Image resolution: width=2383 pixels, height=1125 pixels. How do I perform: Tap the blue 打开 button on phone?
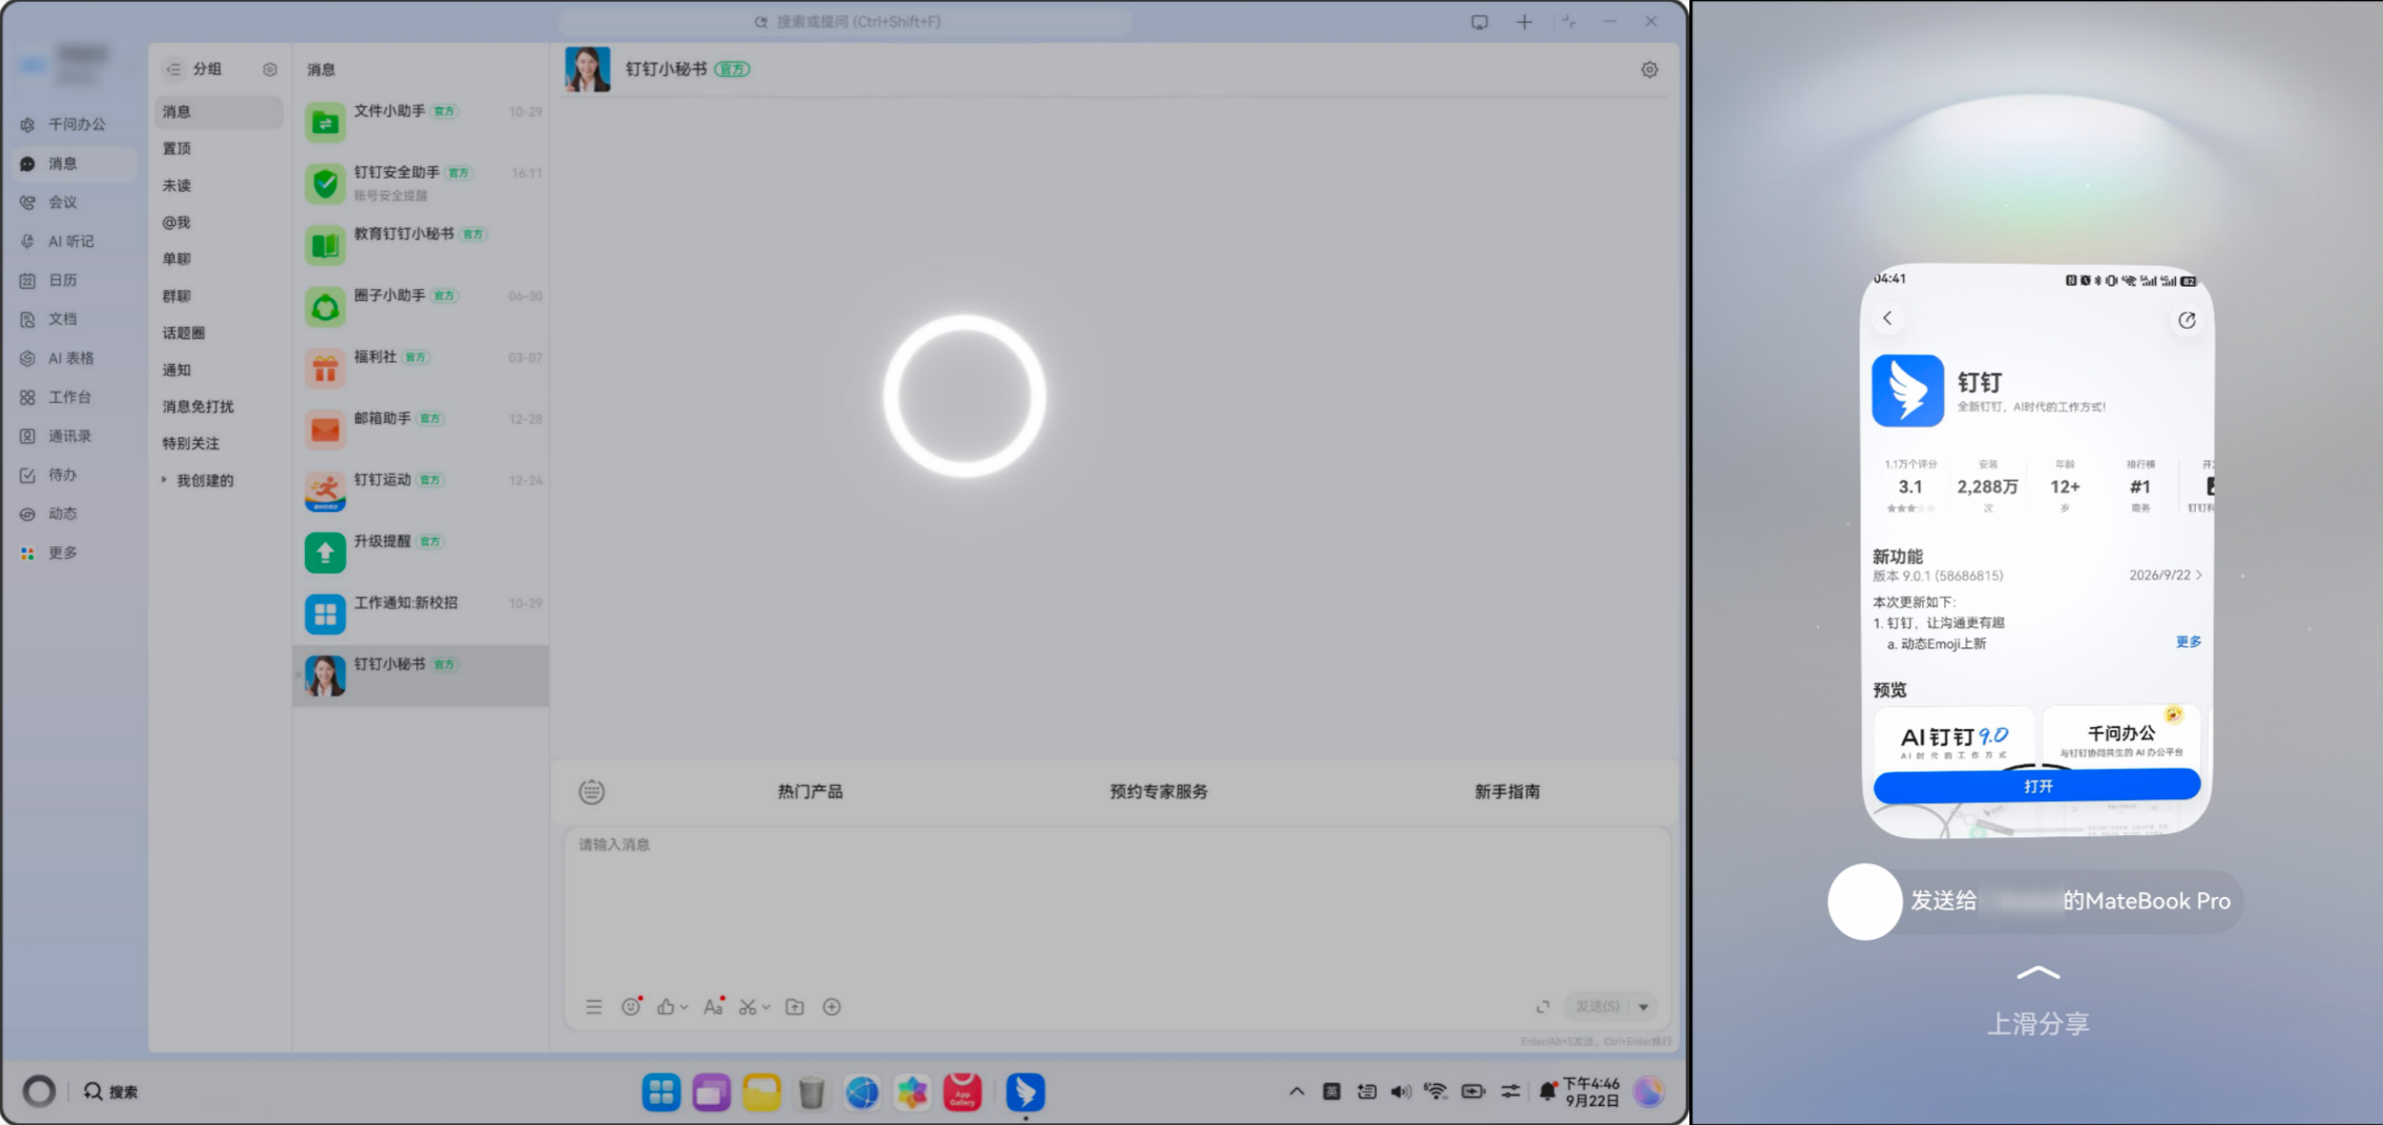2037,786
